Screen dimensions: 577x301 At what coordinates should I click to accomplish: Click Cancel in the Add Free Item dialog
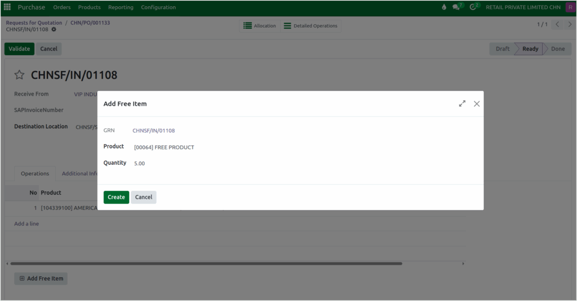coord(144,197)
